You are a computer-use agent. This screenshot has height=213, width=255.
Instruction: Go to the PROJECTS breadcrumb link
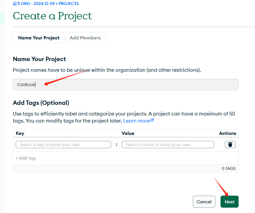click(69, 4)
